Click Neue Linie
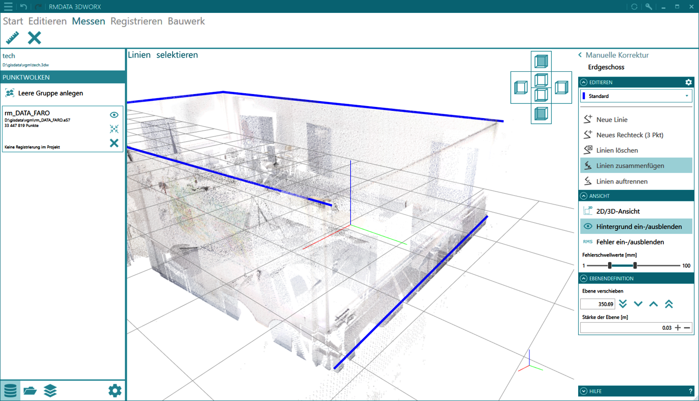699x401 pixels. pos(612,119)
